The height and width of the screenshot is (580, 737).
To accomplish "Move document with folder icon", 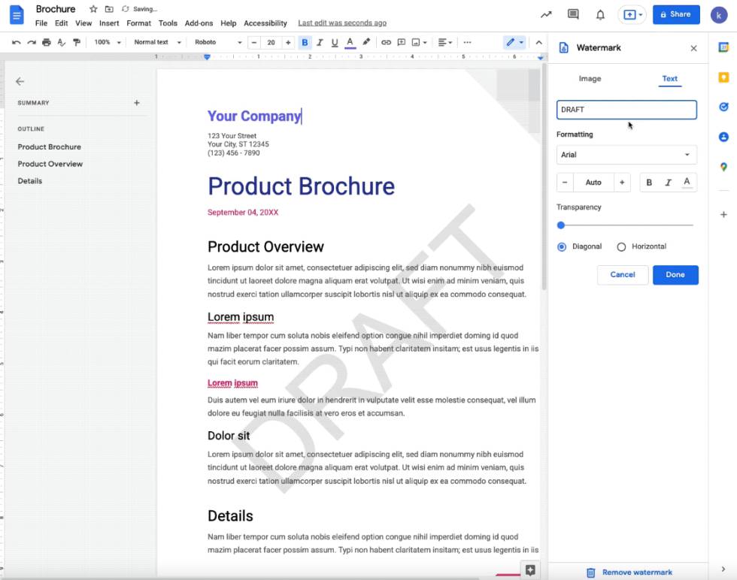I will tap(109, 9).
